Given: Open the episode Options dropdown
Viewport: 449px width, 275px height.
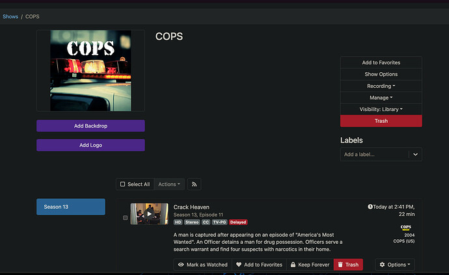Looking at the screenshot, I should point(395,265).
